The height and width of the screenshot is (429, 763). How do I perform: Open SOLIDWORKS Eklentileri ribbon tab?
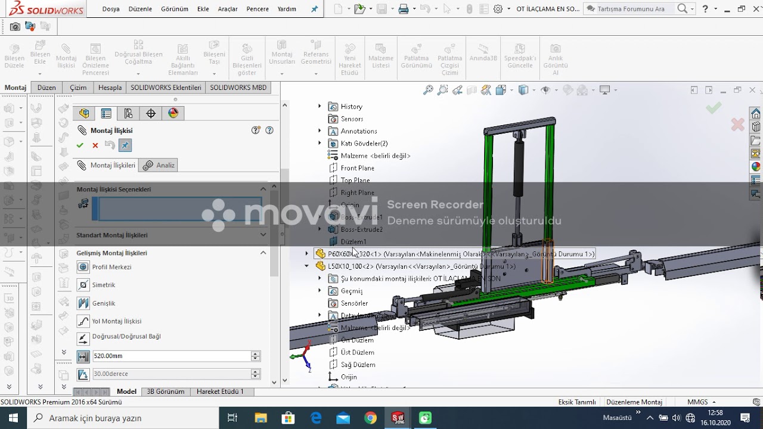(166, 88)
